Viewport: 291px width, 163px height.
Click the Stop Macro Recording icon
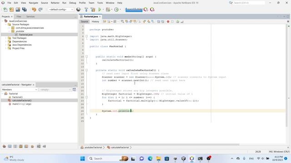(x=172, y=22)
